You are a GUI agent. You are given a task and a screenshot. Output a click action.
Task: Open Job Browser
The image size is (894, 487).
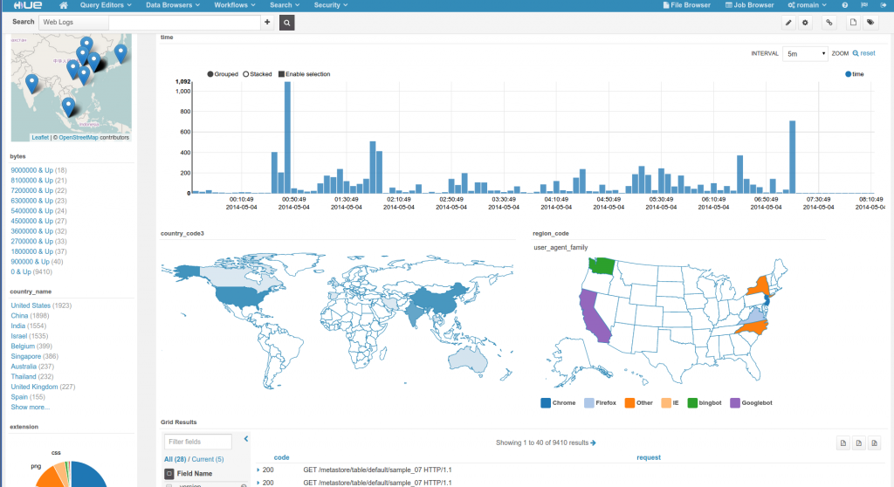749,5
